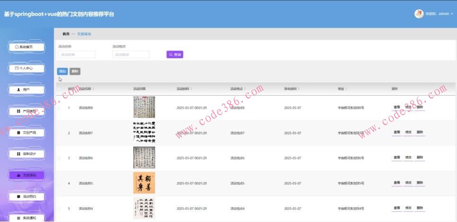Check the box for row 活动名称4
457x222 pixels.
(x=59, y=209)
